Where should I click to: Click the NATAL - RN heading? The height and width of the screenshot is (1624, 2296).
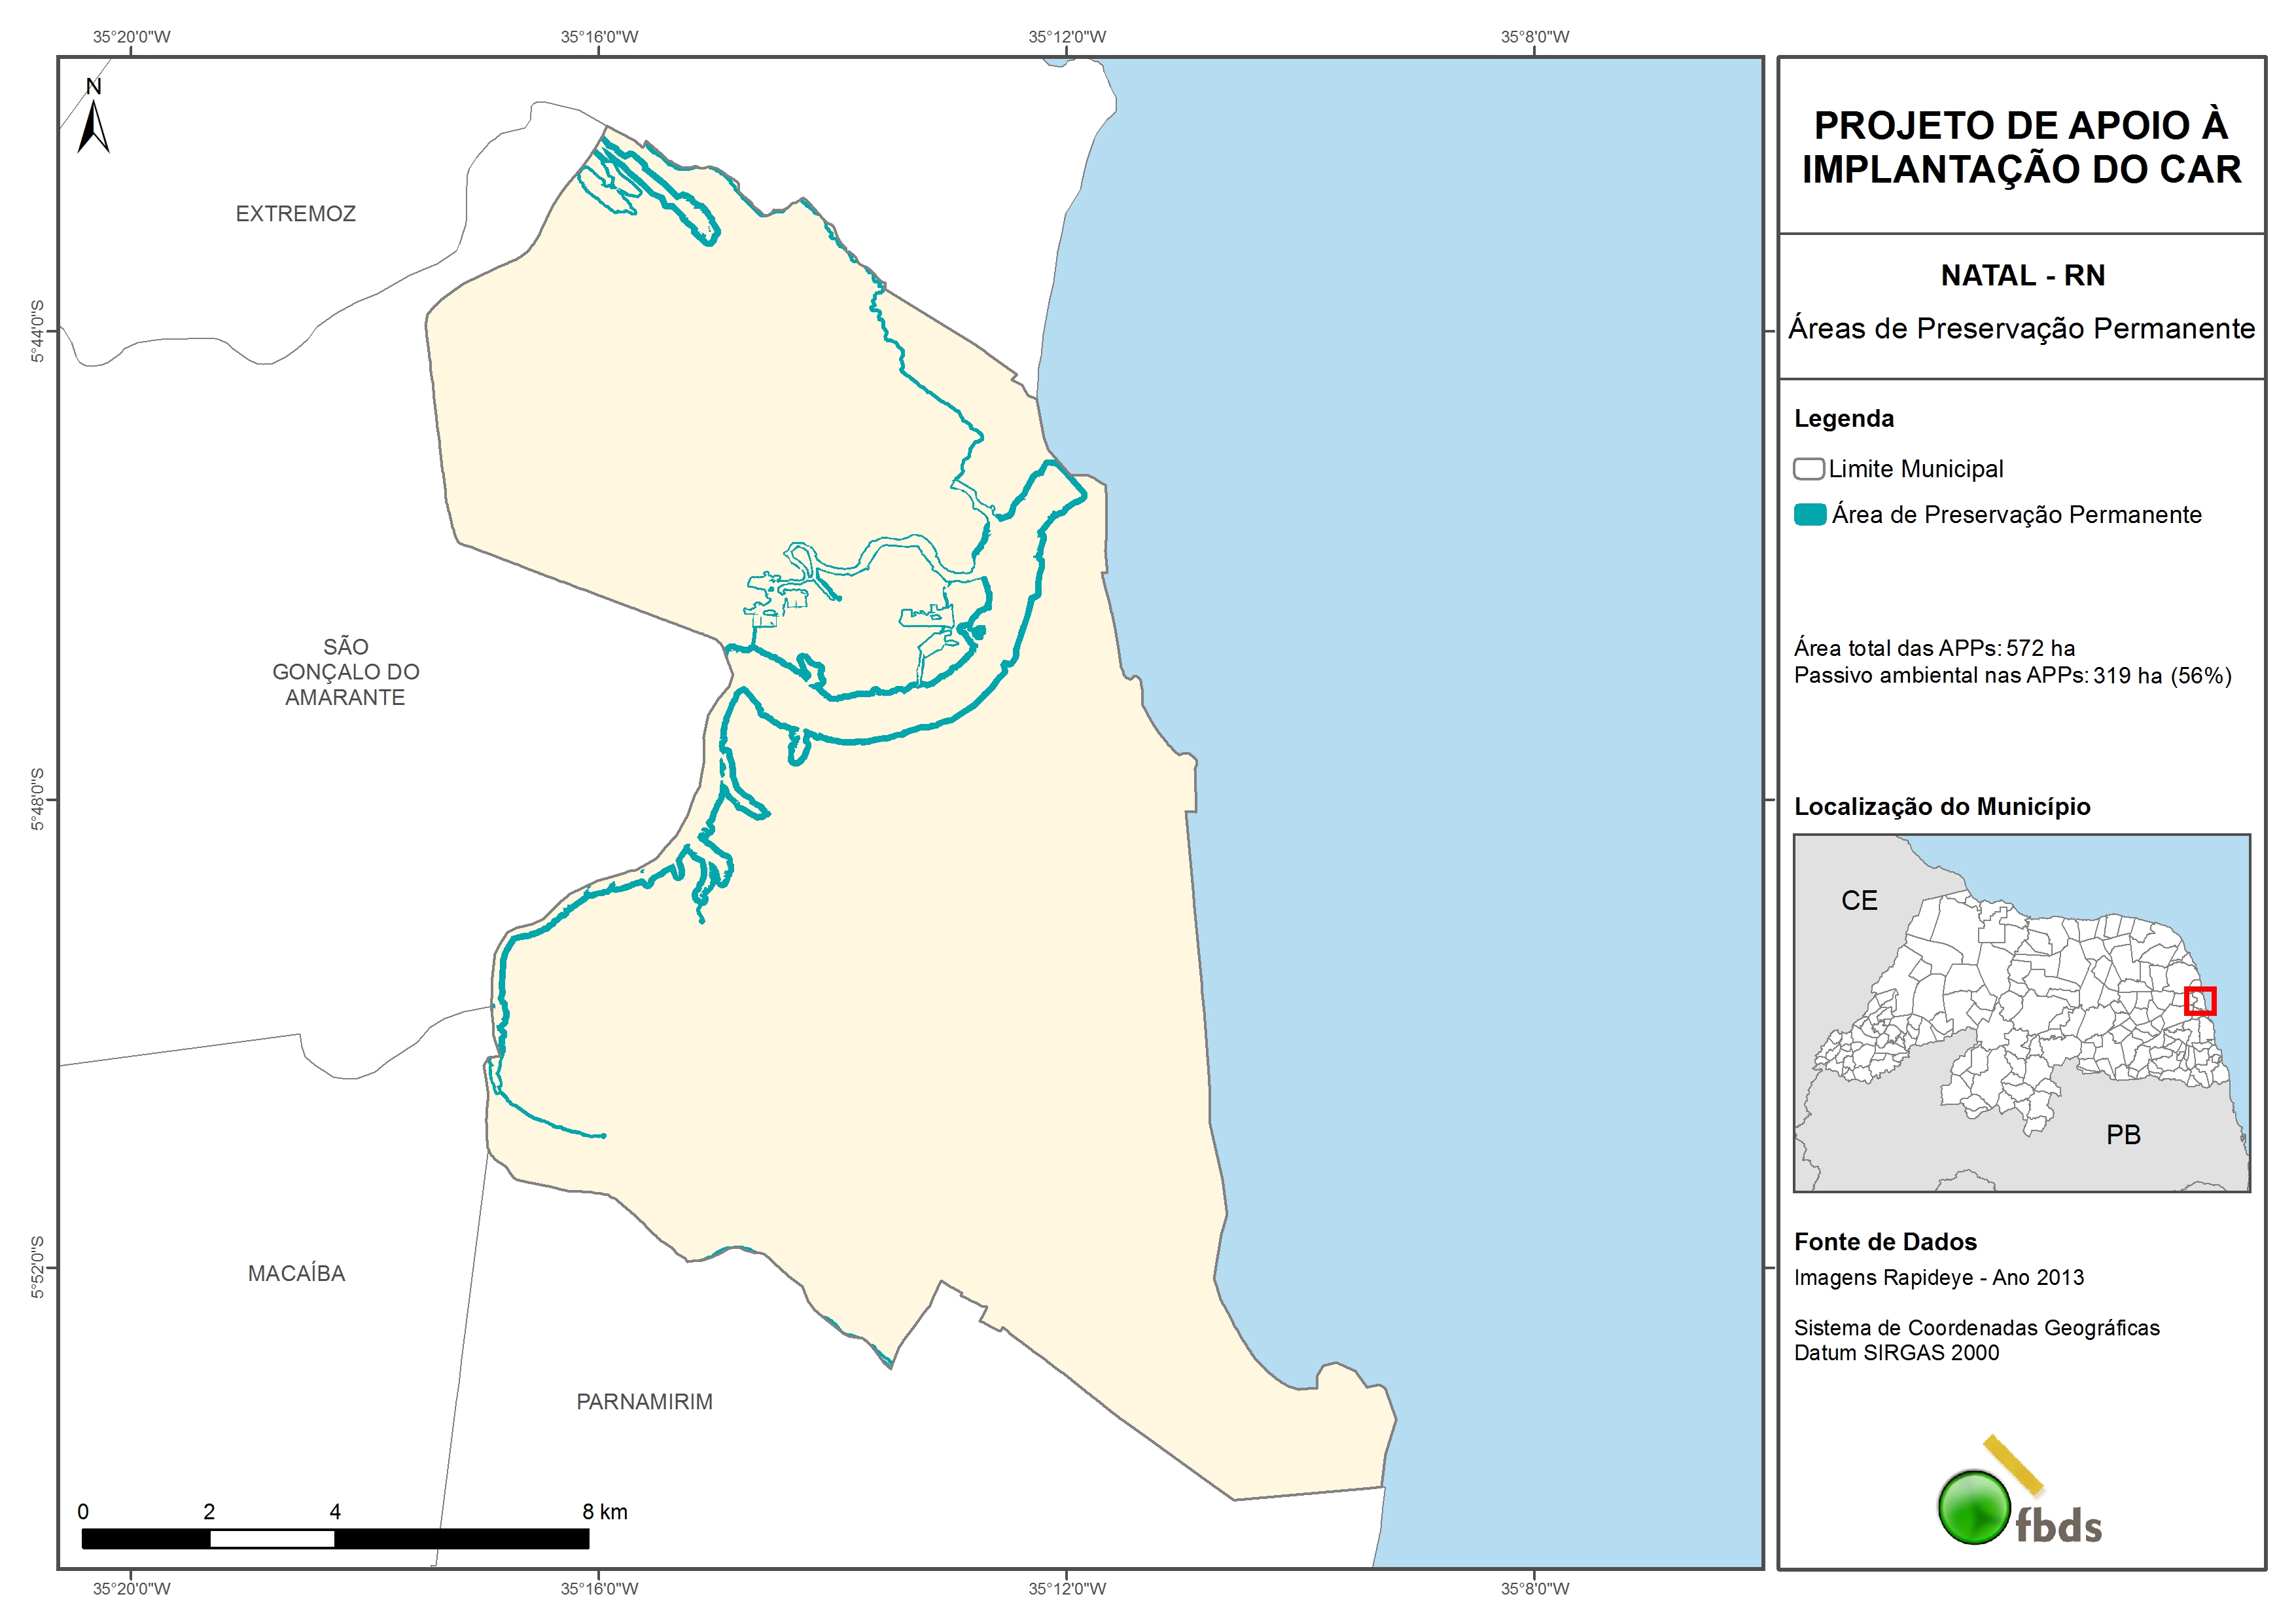pyautogui.click(x=2022, y=275)
